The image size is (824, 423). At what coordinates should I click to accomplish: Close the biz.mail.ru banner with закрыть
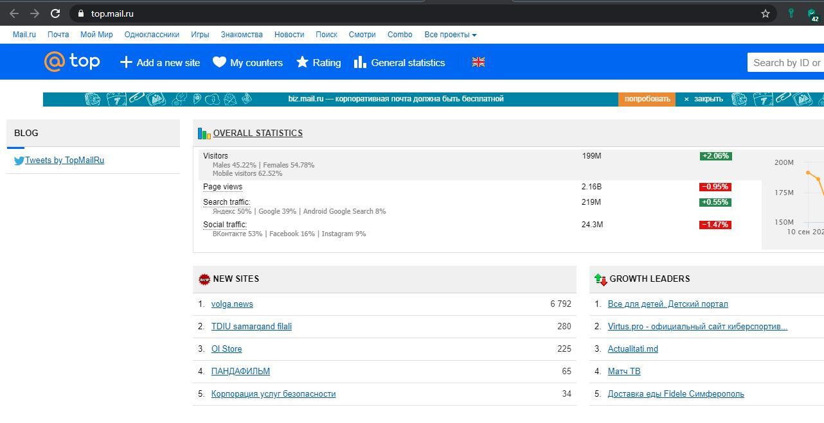(703, 99)
